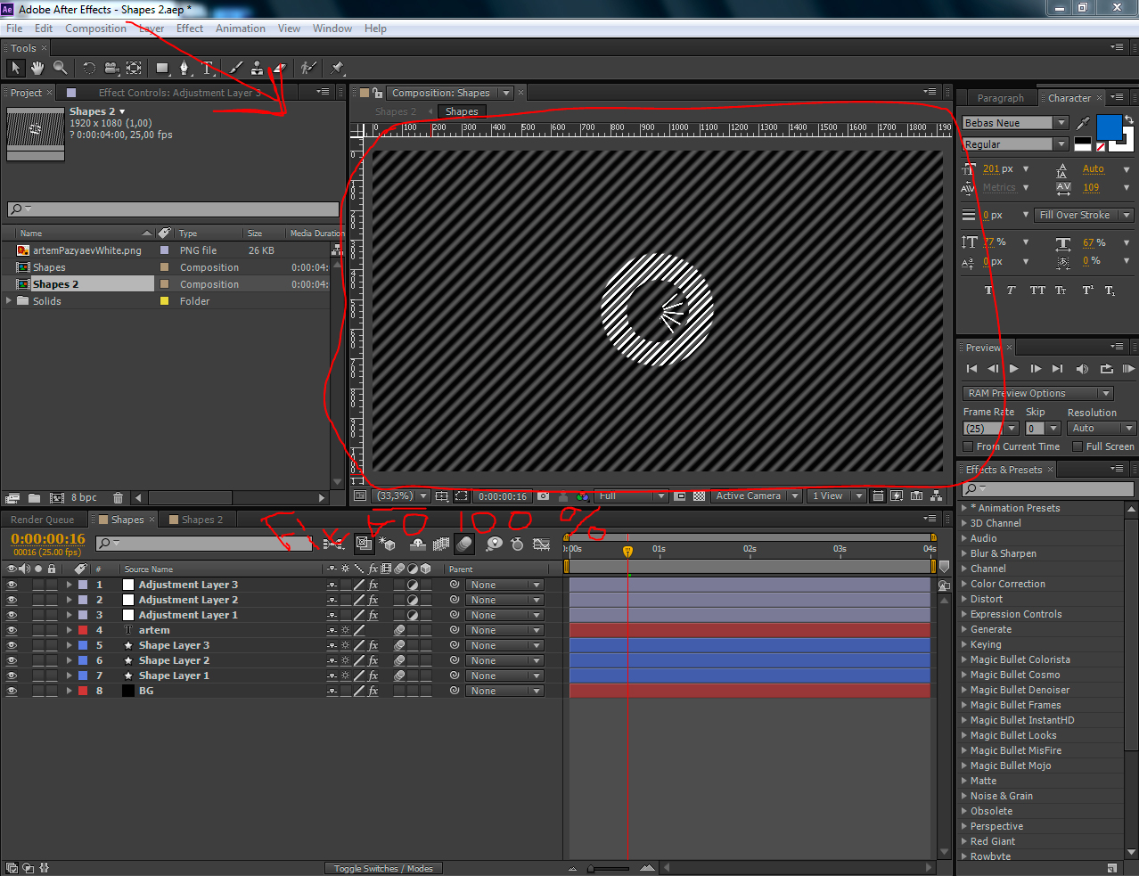This screenshot has height=876, width=1139.
Task: Open the Composition menu
Action: coord(95,29)
